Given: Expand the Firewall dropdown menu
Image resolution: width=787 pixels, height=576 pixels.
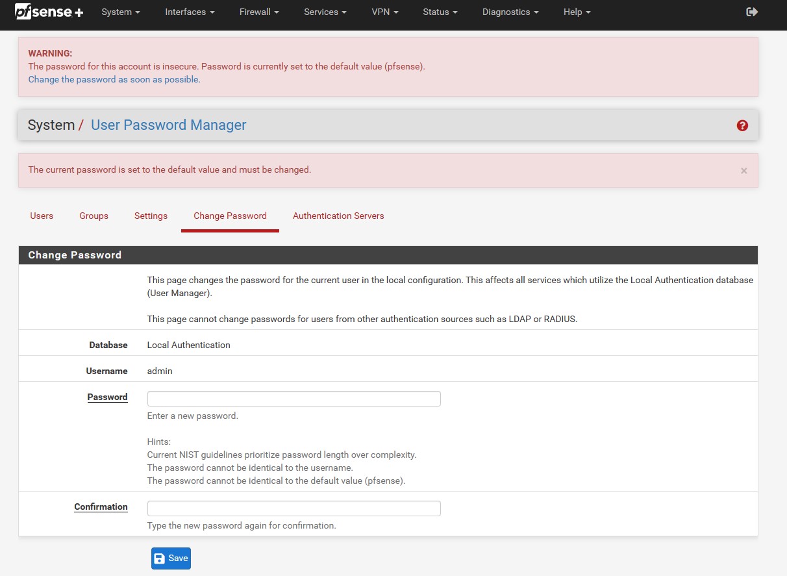Looking at the screenshot, I should 259,12.
